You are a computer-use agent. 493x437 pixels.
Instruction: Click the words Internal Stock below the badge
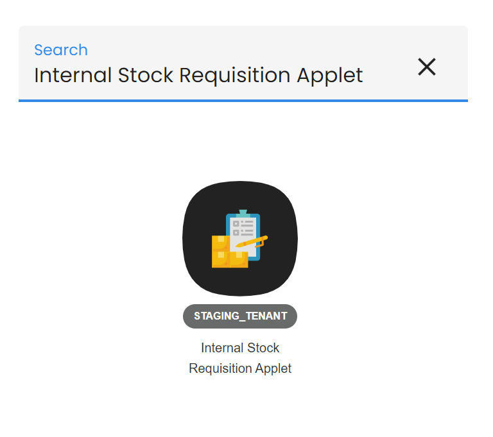coord(240,348)
